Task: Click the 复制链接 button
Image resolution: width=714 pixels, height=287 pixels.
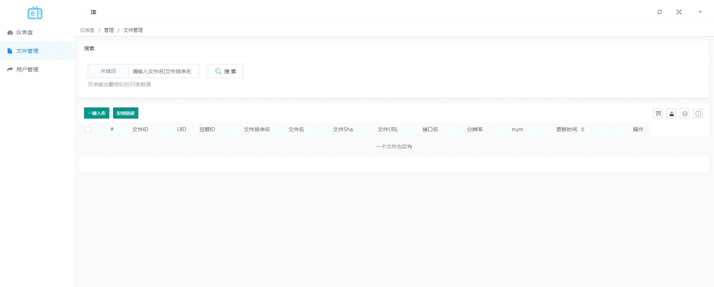Action: pyautogui.click(x=126, y=113)
